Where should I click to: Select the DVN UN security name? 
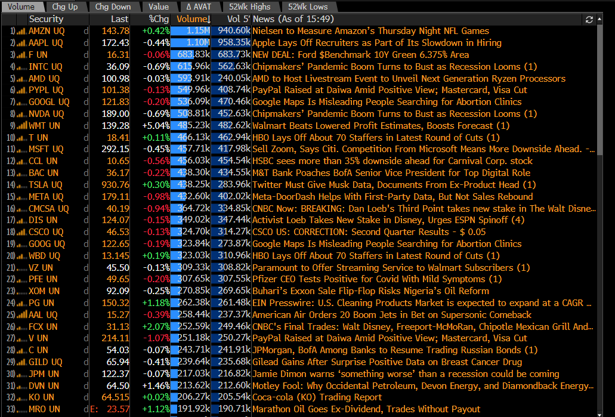(x=44, y=386)
